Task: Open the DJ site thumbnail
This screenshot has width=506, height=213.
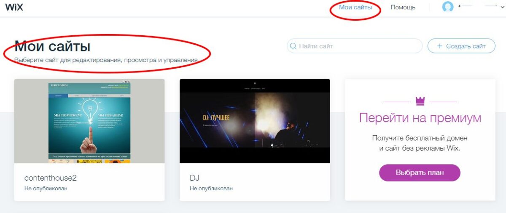Action: [x=255, y=121]
